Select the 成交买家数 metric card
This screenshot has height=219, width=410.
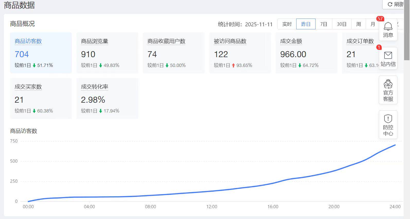coord(41,98)
